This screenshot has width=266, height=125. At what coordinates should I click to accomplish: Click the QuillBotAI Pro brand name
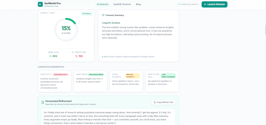(x=53, y=3)
